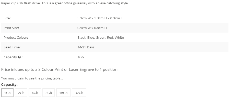The image size is (231, 110).
Task: Choose the 16Gb capacity button
Action: tap(63, 93)
